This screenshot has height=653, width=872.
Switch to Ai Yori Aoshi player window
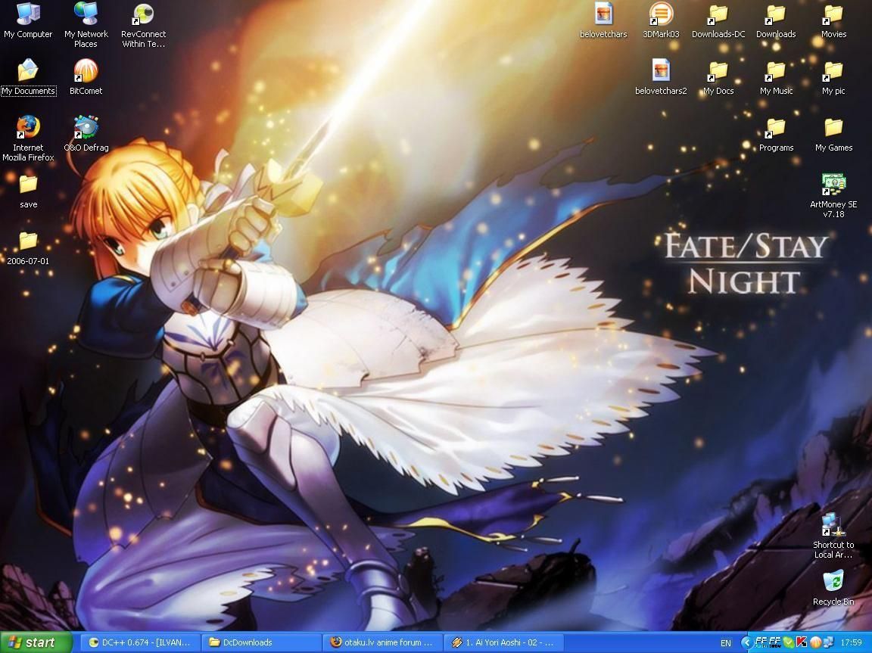click(x=504, y=642)
